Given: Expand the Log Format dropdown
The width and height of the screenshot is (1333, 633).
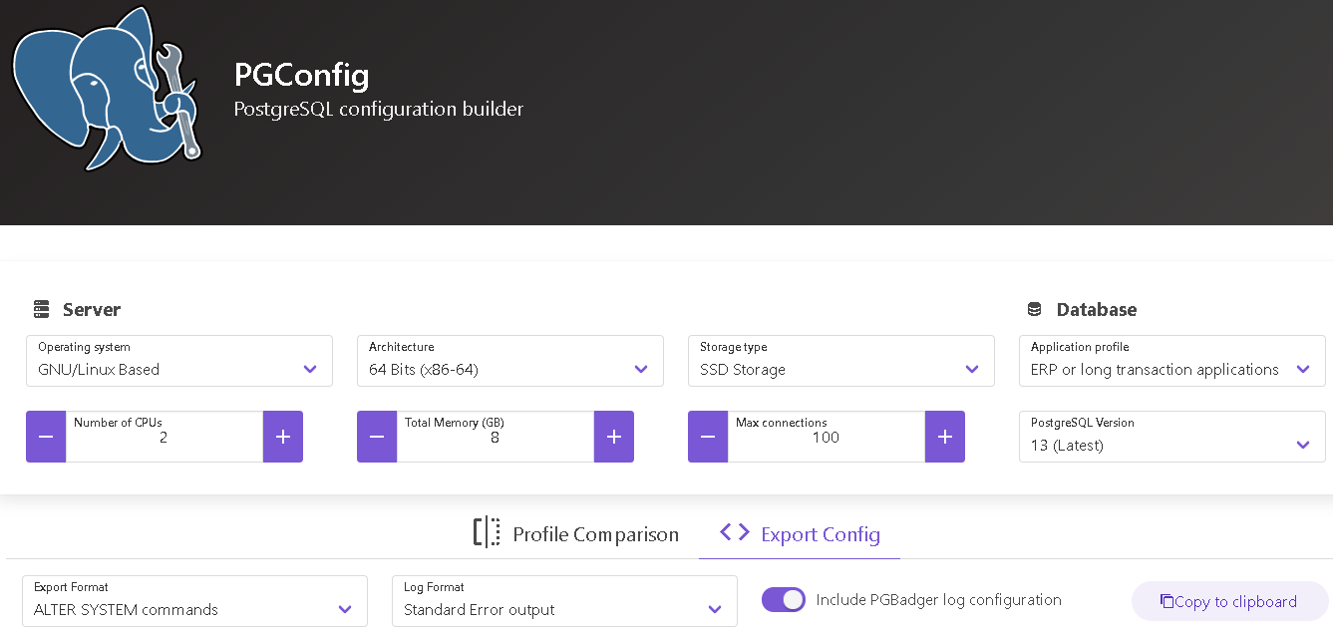Looking at the screenshot, I should (564, 601).
